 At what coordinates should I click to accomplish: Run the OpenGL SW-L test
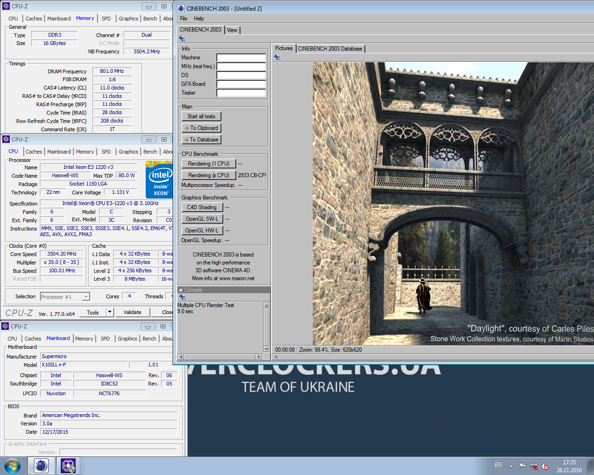tap(202, 219)
